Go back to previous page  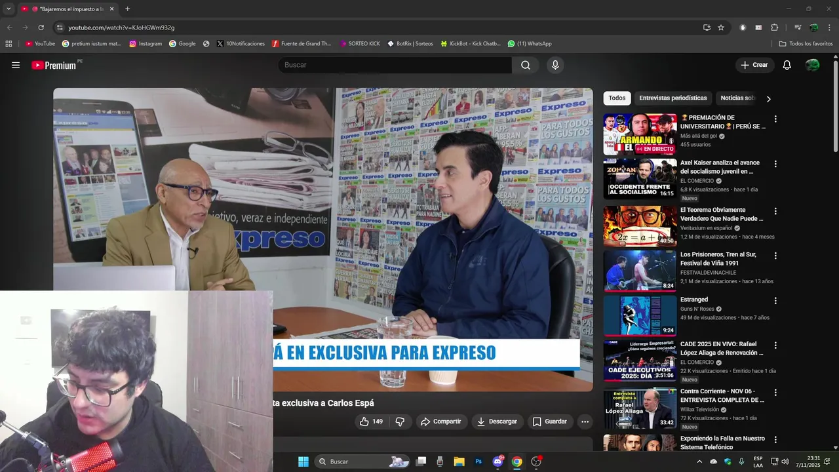[x=9, y=28]
